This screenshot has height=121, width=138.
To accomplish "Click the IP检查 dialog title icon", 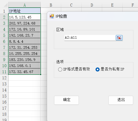I will tap(52, 16).
